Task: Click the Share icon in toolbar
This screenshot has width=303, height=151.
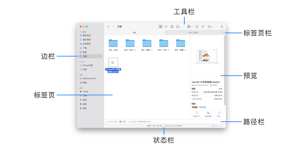Action: point(197,27)
